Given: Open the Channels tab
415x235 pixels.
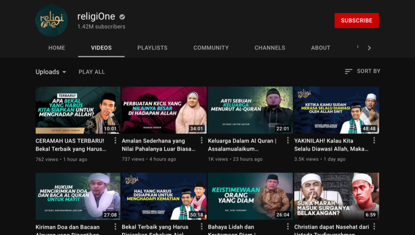Looking at the screenshot, I should (x=270, y=48).
